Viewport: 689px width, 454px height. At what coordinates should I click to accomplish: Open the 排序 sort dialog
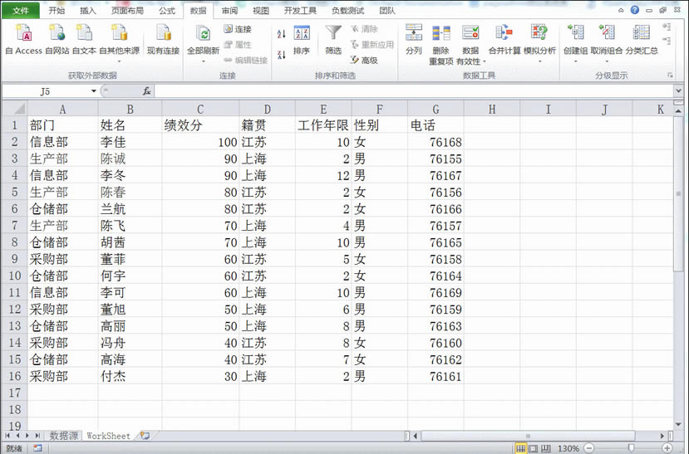(302, 40)
